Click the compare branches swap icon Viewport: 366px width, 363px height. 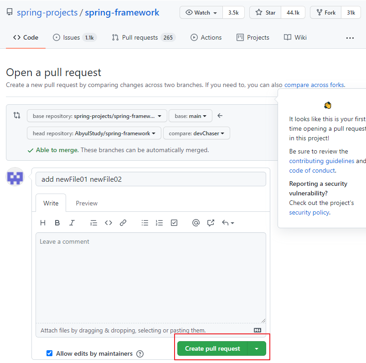[x=17, y=115]
